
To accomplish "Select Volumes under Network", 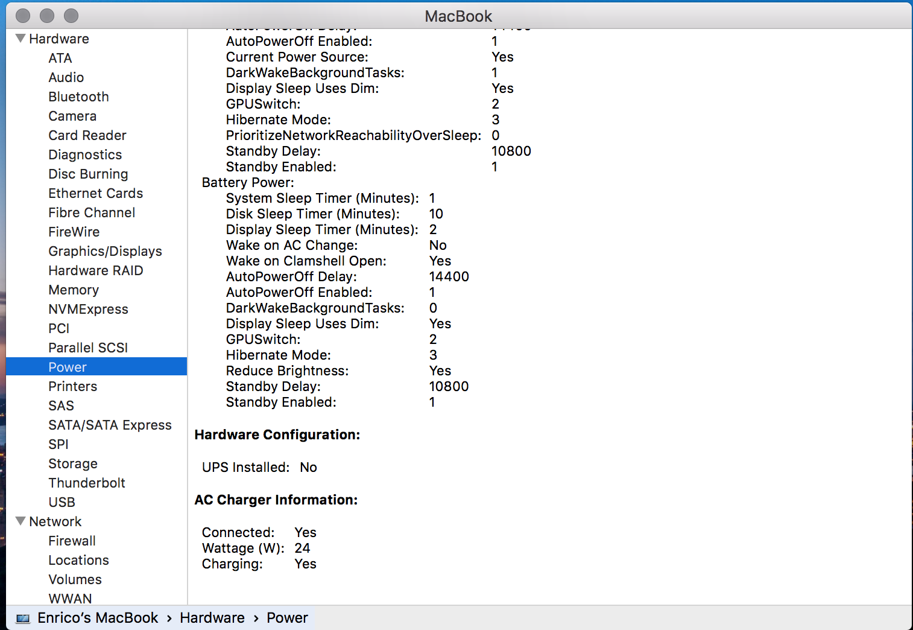I will 75,580.
